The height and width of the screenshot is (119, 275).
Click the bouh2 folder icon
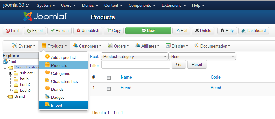point(16,85)
